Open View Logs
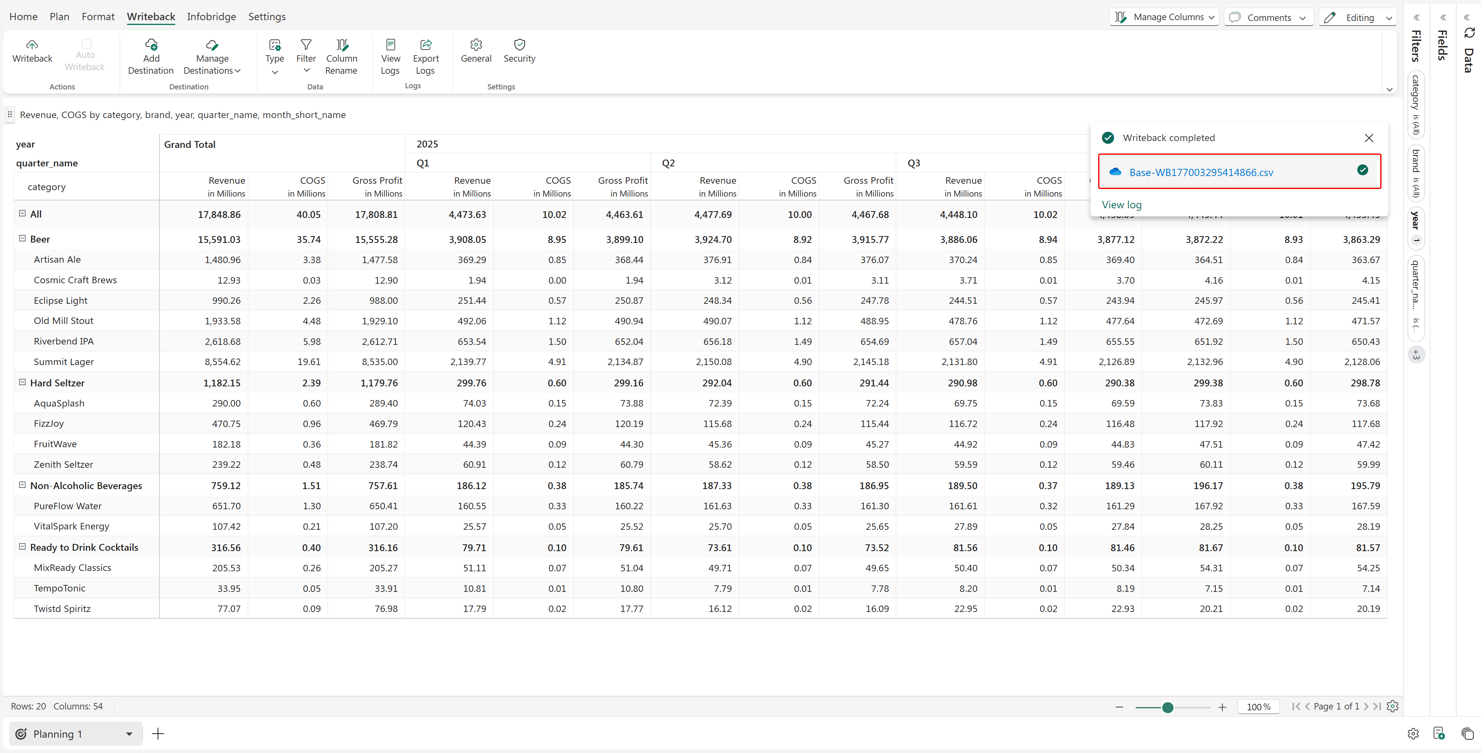1481x753 pixels. (x=391, y=45)
